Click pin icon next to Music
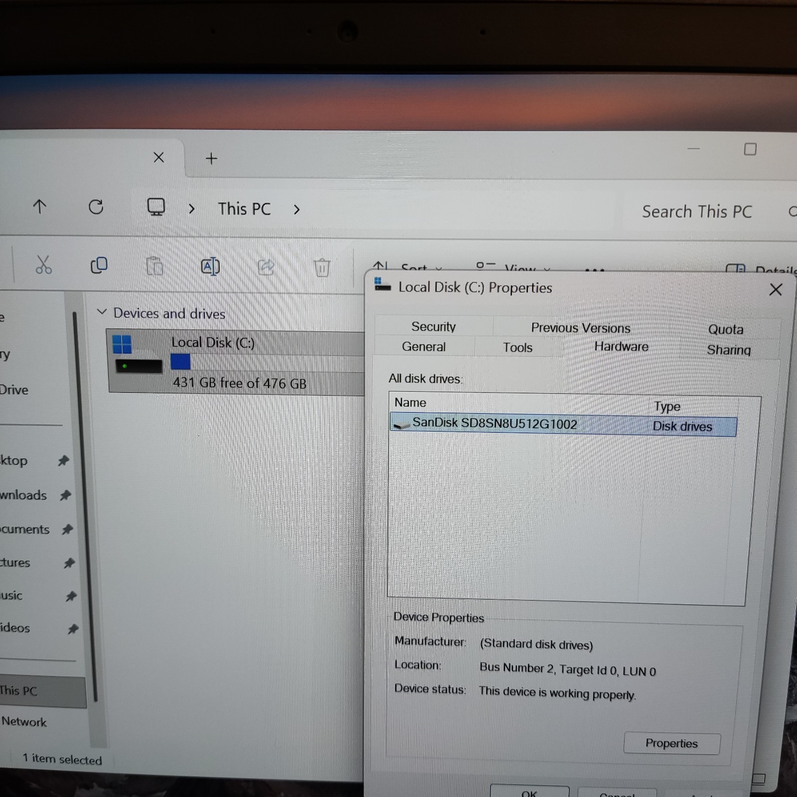797x797 pixels. pyautogui.click(x=71, y=596)
